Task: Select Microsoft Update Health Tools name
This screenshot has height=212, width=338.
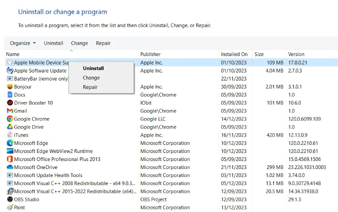Action: click(x=48, y=175)
